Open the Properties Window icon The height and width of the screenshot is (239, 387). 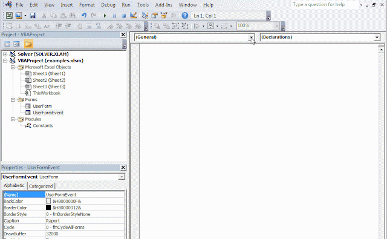(x=155, y=16)
